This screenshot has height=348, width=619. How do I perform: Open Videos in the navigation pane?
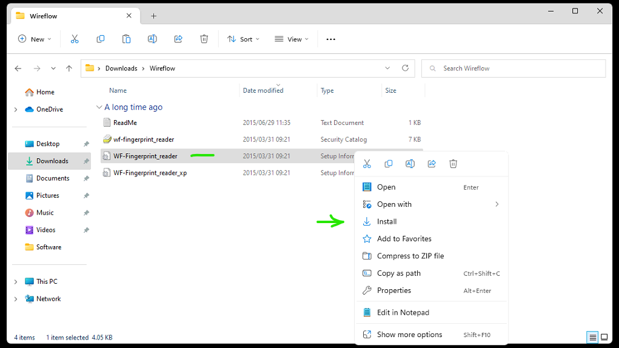45,230
